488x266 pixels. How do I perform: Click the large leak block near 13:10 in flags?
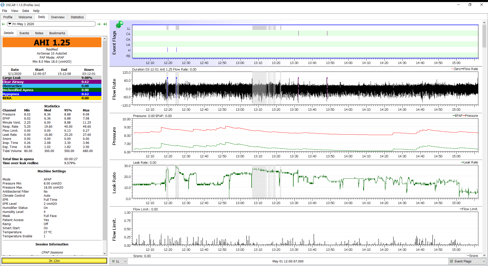click(260, 28)
